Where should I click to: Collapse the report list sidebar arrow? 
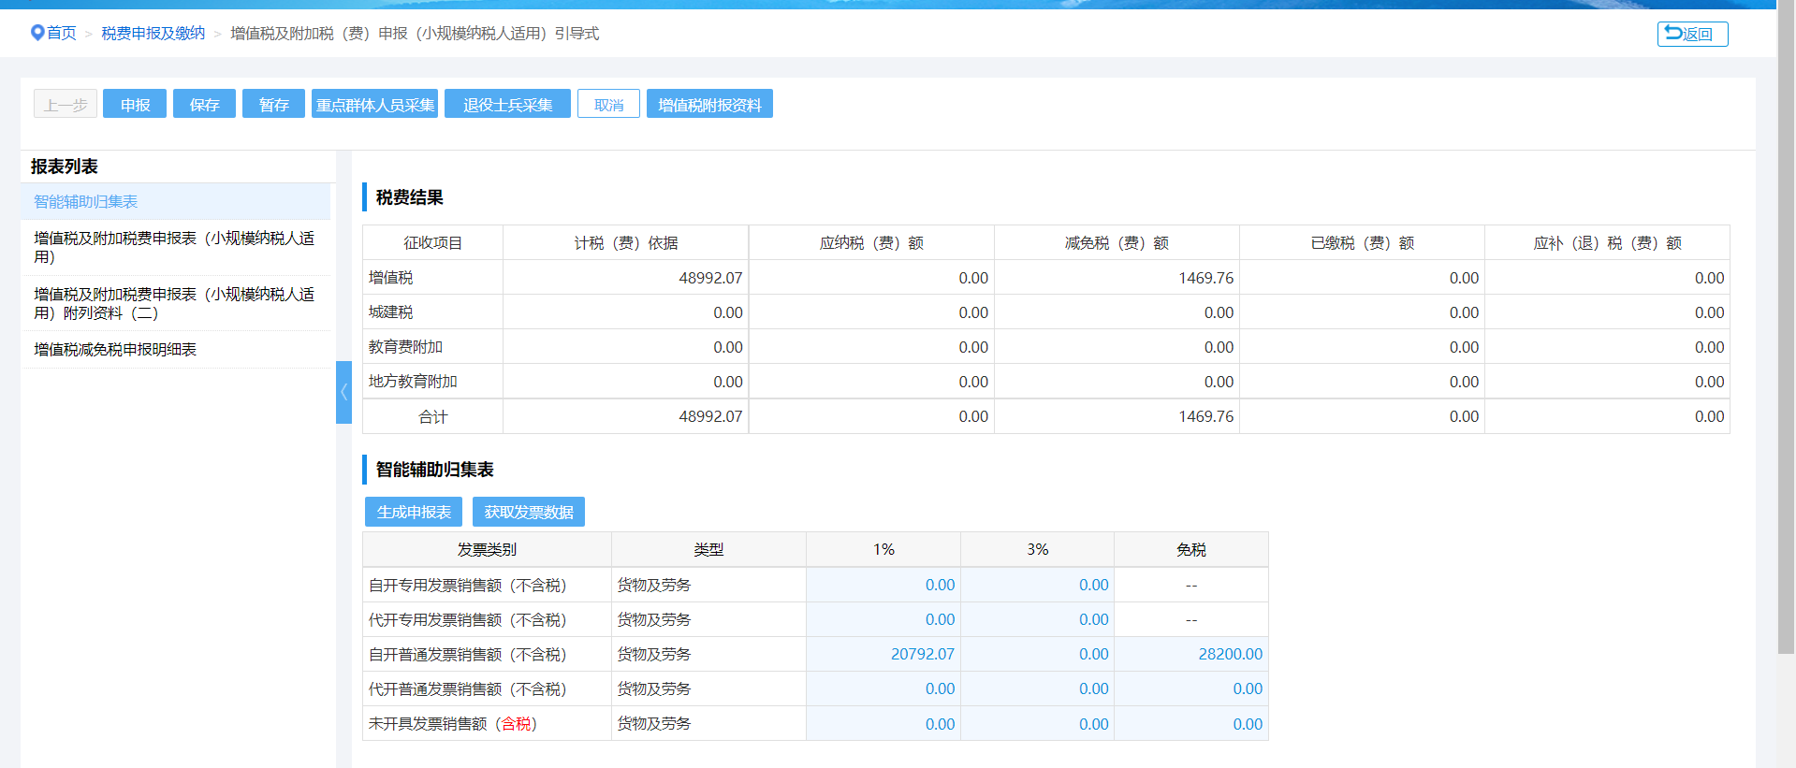(x=343, y=392)
